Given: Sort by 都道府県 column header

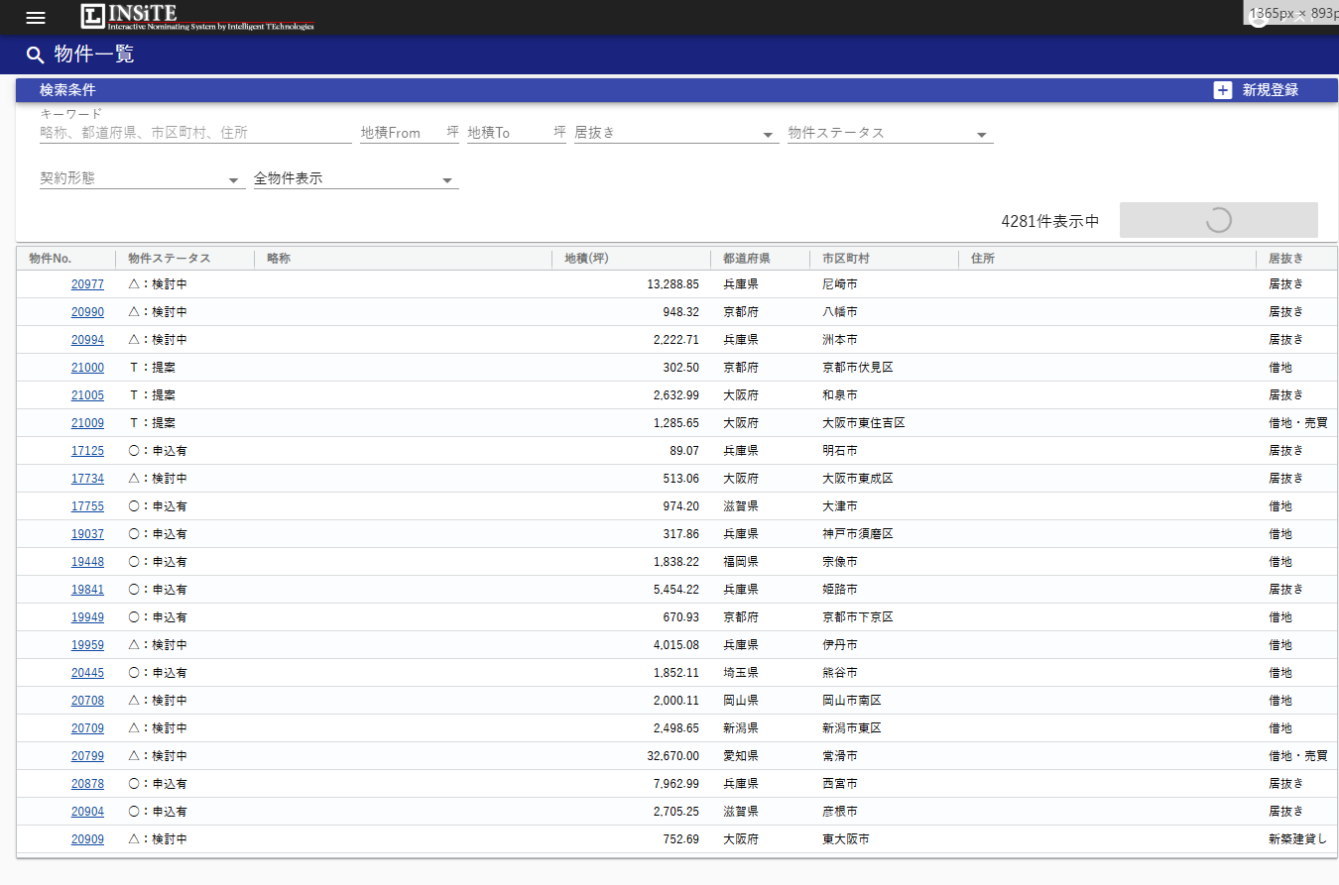Looking at the screenshot, I should (747, 259).
